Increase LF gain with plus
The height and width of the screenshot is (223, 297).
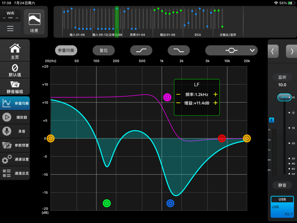216,103
